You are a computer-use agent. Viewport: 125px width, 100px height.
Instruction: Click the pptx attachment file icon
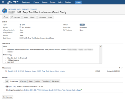tap(6, 71)
